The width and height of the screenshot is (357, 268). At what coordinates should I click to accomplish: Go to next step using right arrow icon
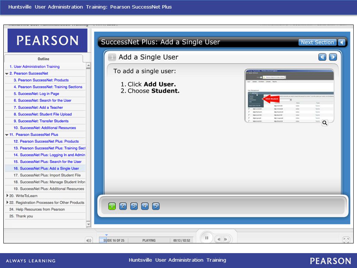333,57
